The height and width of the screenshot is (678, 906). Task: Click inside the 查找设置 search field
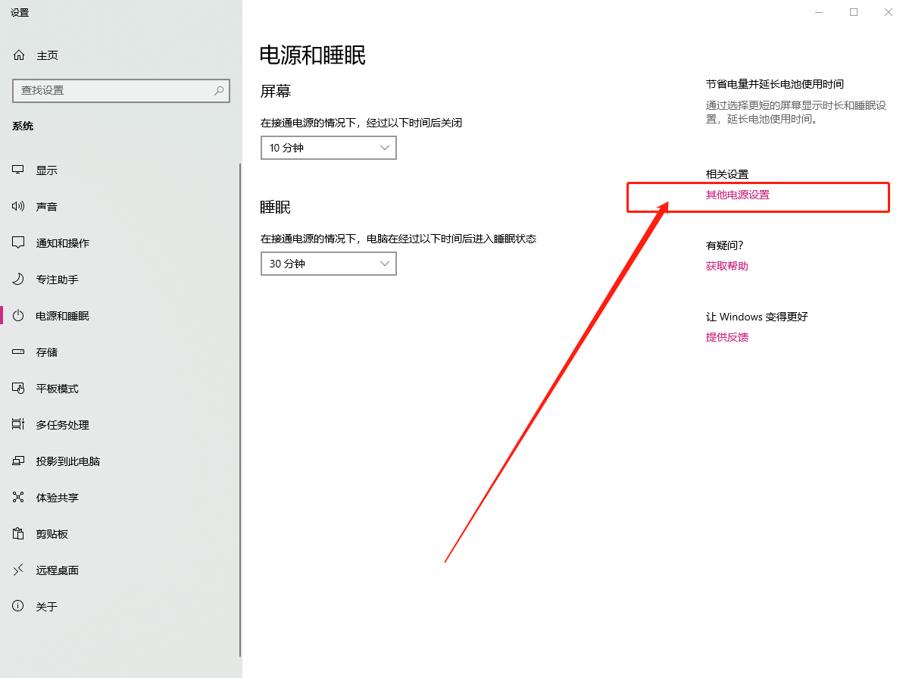pyautogui.click(x=114, y=91)
